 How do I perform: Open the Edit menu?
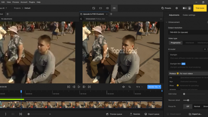[3, 2]
